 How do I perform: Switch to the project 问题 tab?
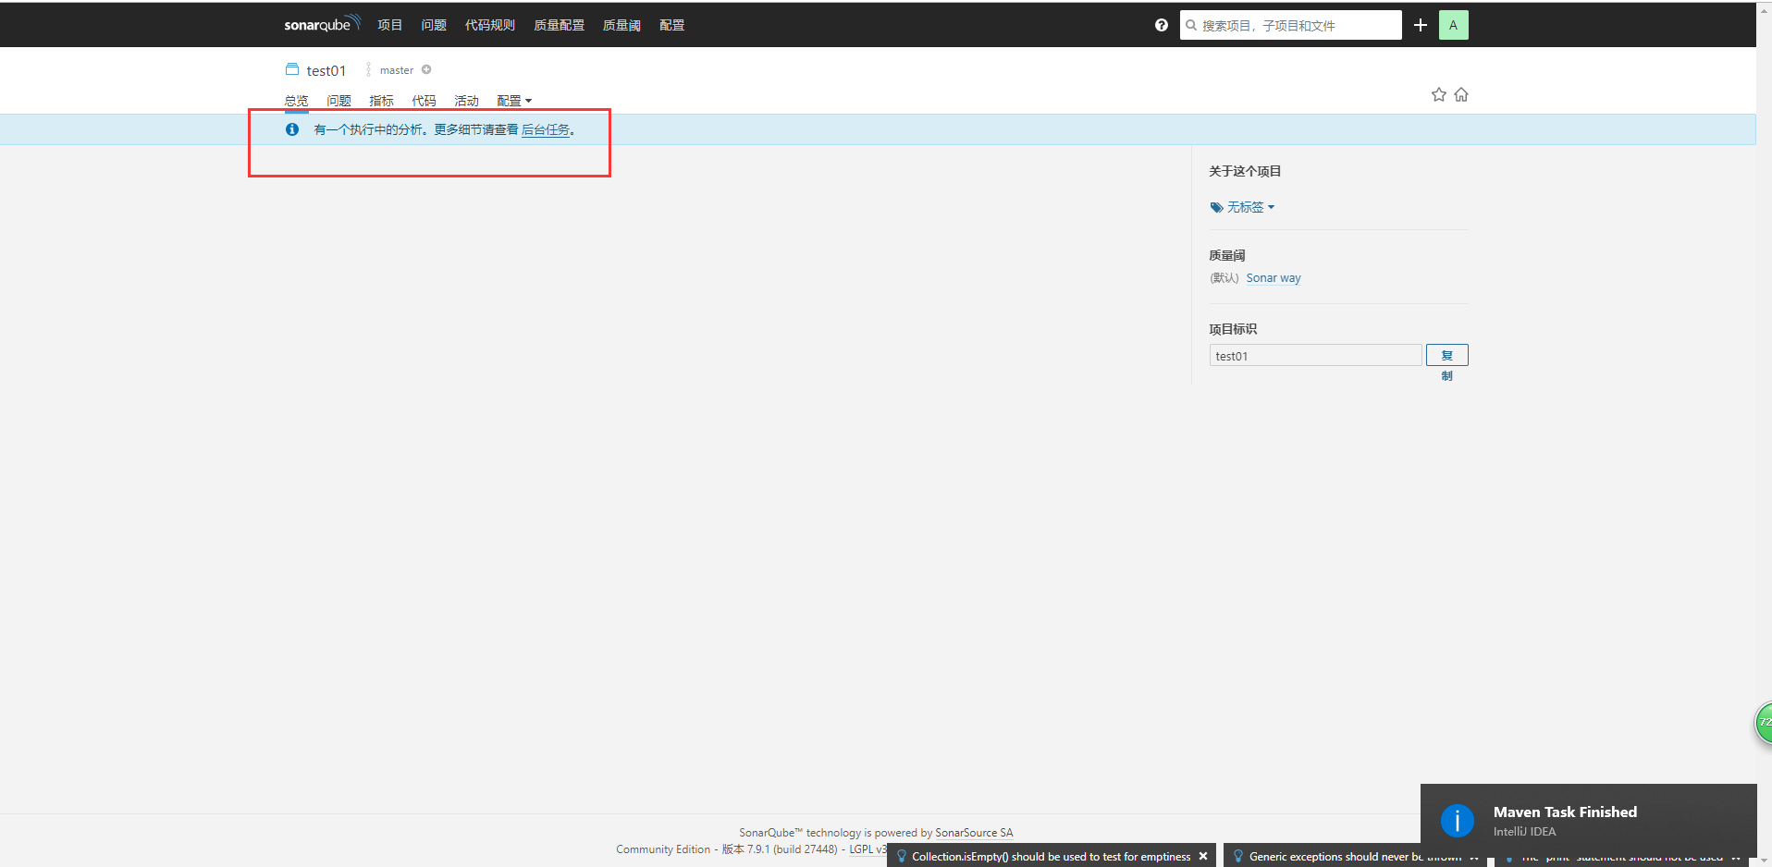(338, 101)
